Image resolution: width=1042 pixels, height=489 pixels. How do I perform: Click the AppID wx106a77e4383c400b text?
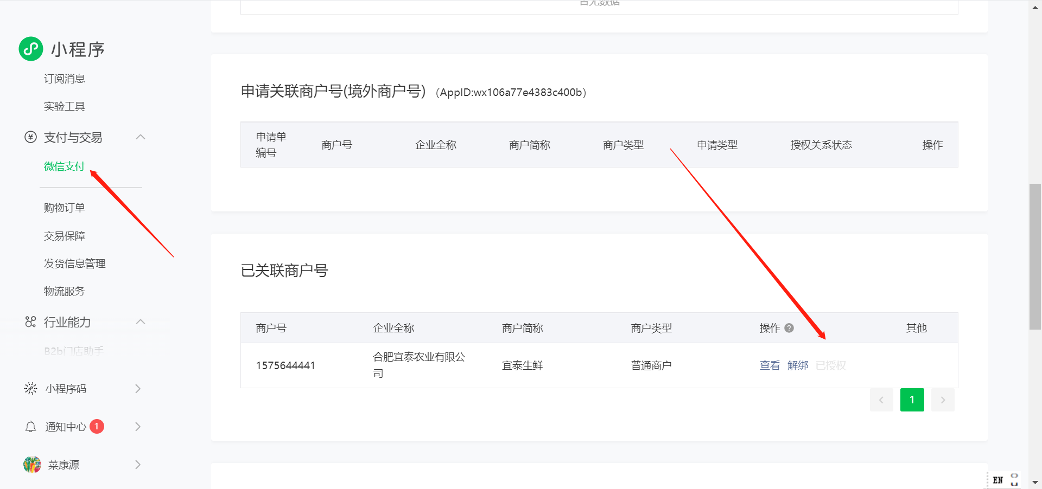pos(511,92)
